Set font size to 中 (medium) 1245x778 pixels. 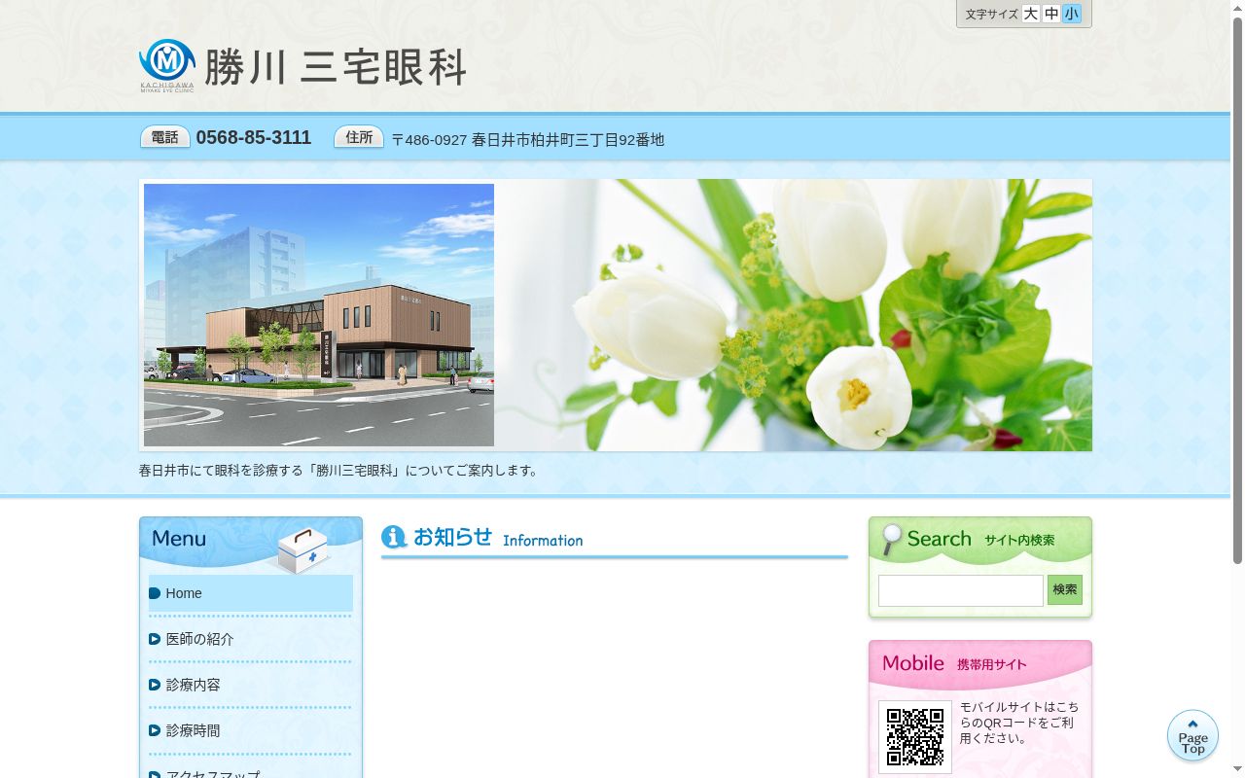[1051, 14]
